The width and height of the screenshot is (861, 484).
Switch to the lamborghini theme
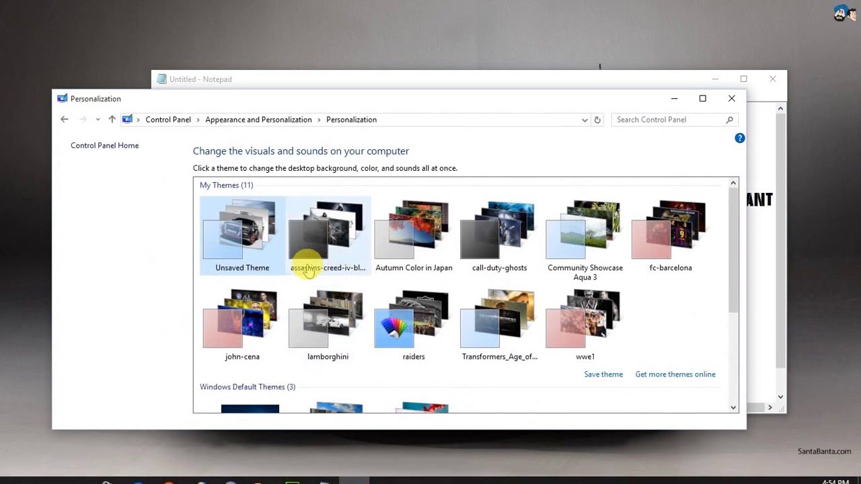[328, 325]
